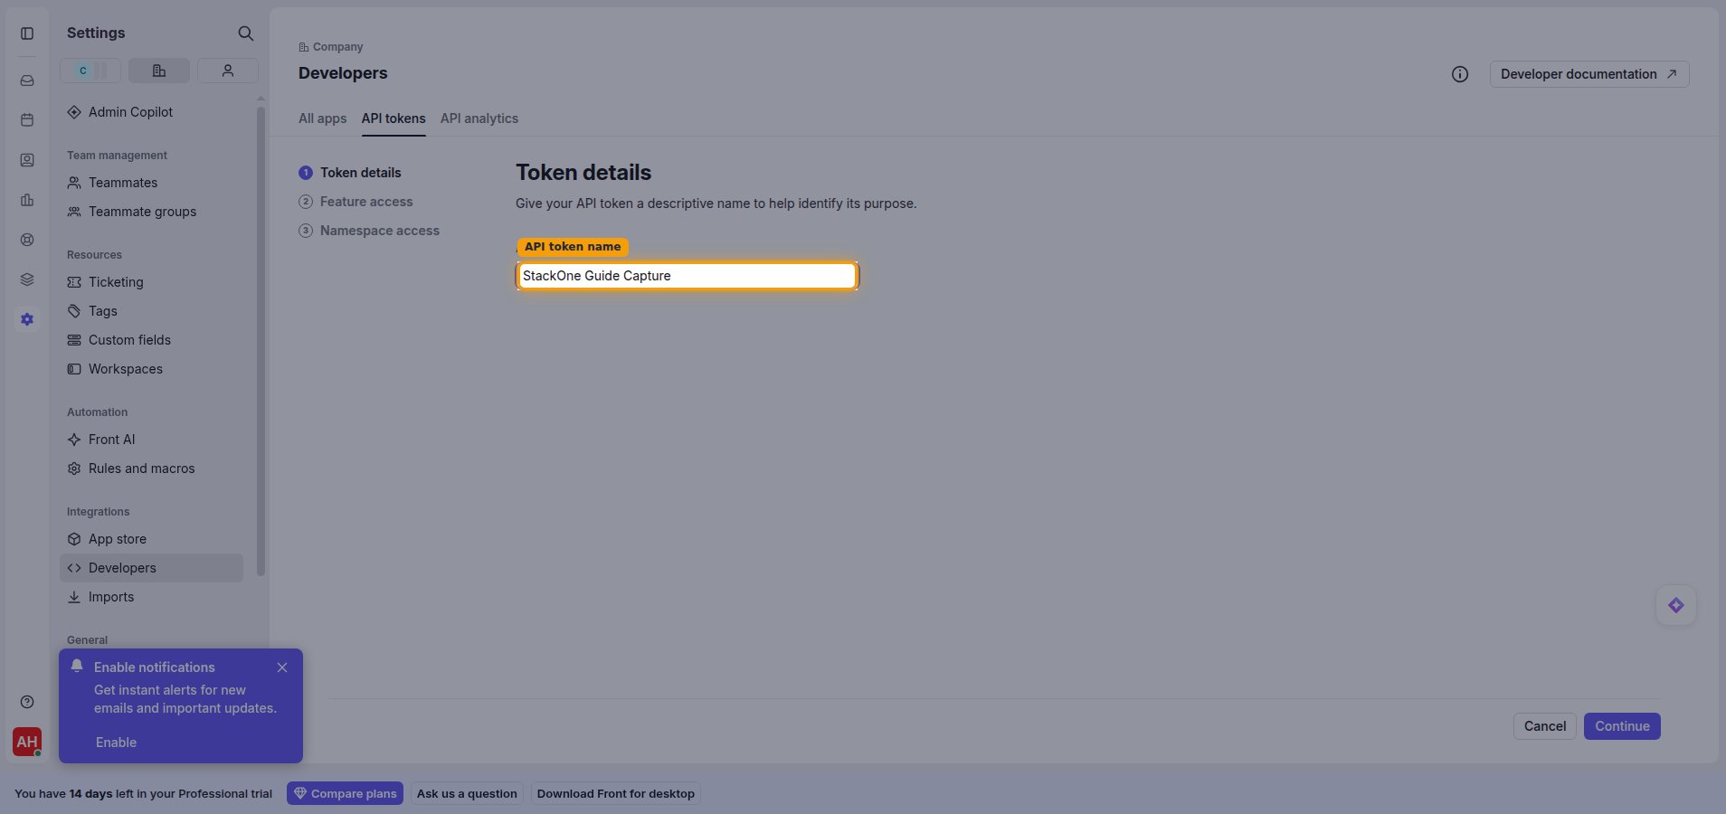This screenshot has width=1726, height=814.
Task: Switch to All apps tab
Action: click(x=322, y=118)
